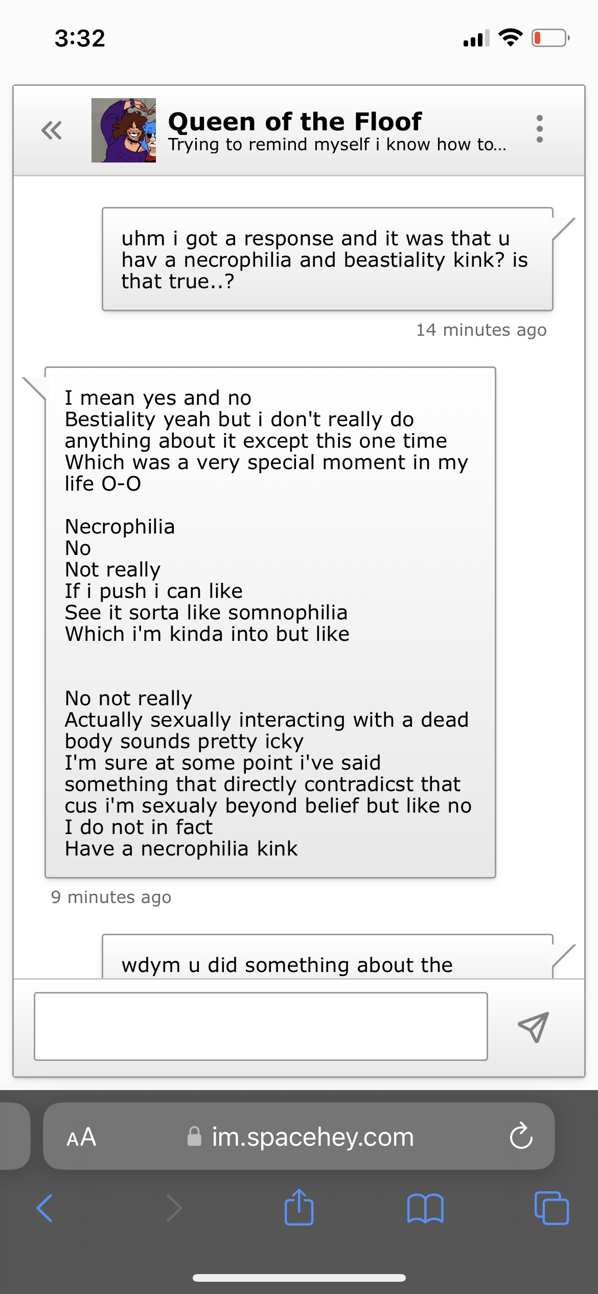Open Safari share sheet icon
This screenshot has height=1294, width=598.
(299, 1208)
